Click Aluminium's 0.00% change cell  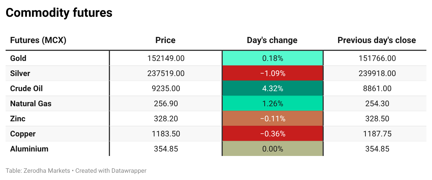272,149
